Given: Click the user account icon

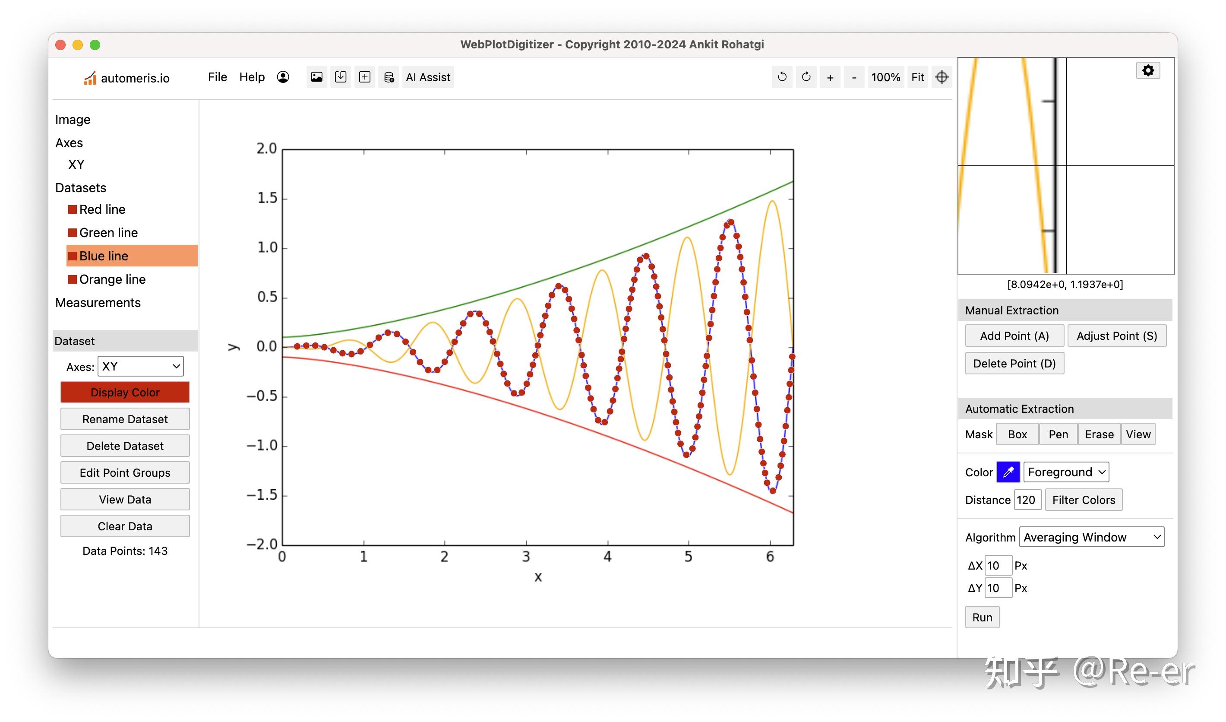Looking at the screenshot, I should [283, 77].
